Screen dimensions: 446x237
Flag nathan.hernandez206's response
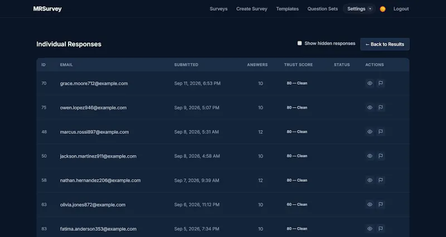coord(381,180)
